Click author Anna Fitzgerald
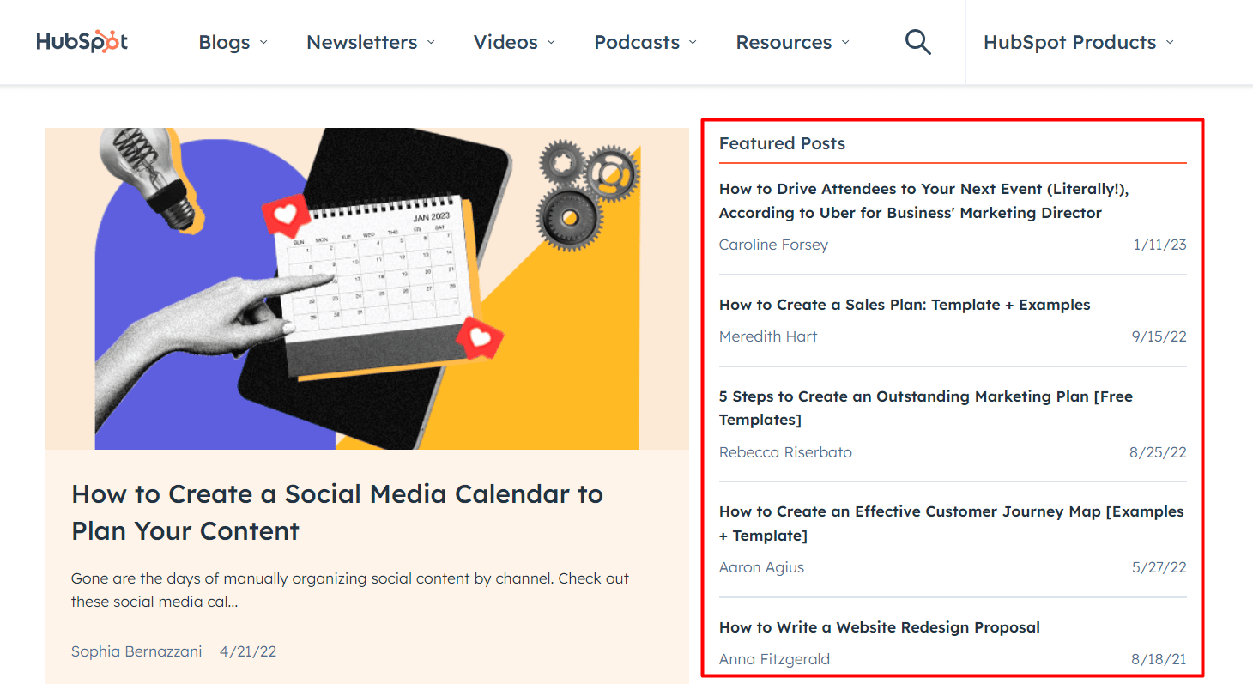1253x684 pixels. (774, 659)
